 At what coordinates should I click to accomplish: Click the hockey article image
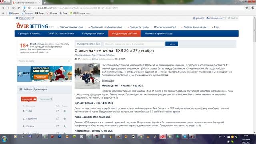[88, 76]
